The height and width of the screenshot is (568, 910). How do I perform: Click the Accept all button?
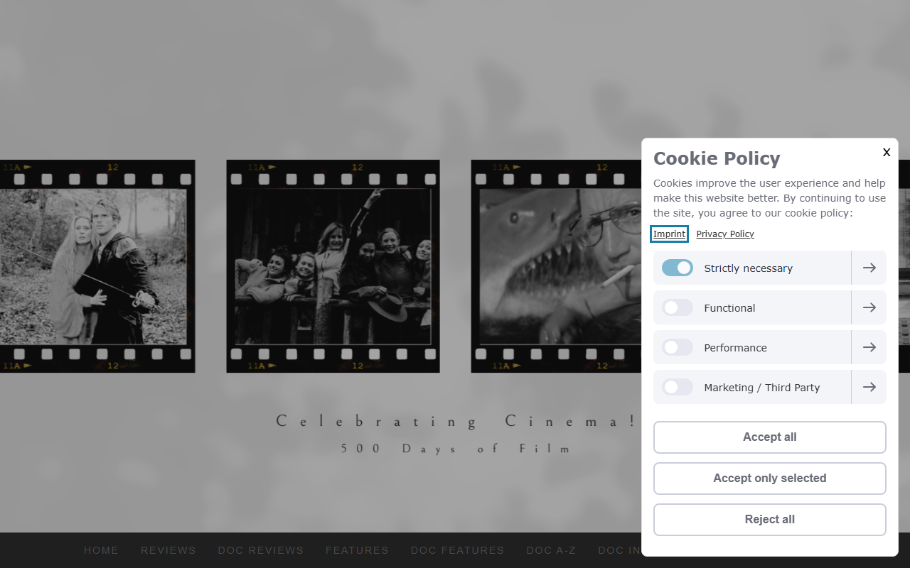770,437
